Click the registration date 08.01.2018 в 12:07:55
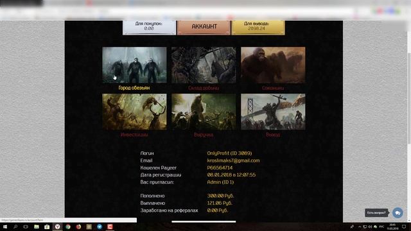The image size is (411, 231). [x=231, y=175]
